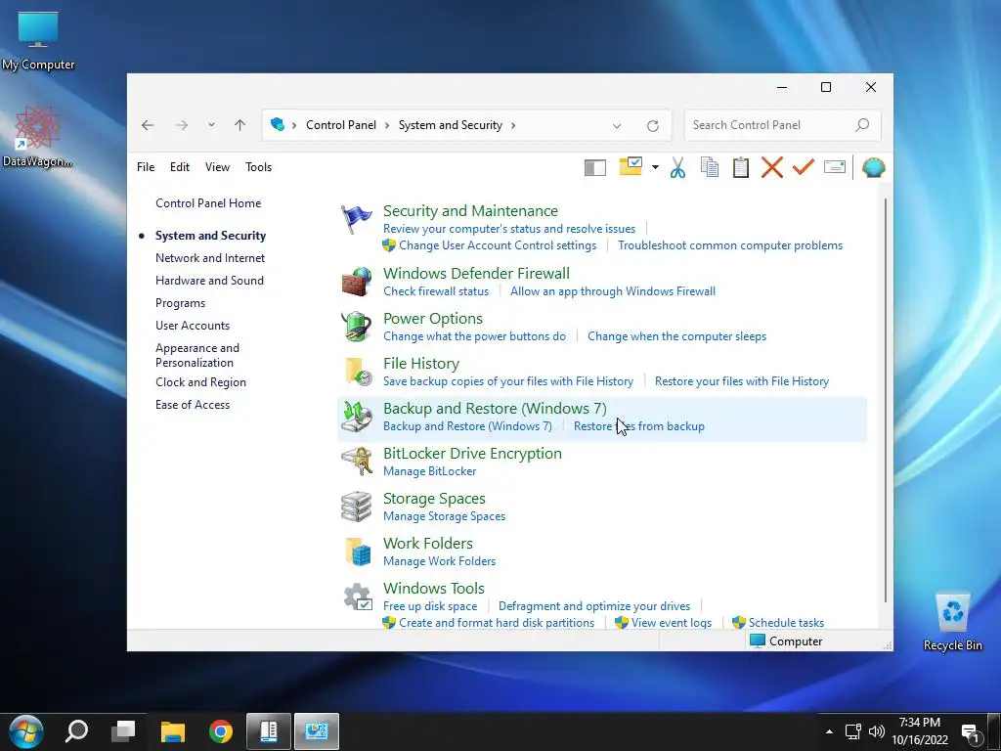Click the Rename toolbar icon
Screen dimensions: 1001x751
(835, 166)
